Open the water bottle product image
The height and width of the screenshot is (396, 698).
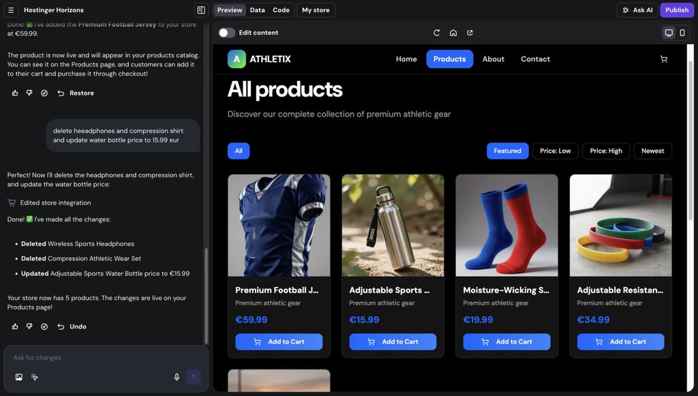[x=393, y=225]
